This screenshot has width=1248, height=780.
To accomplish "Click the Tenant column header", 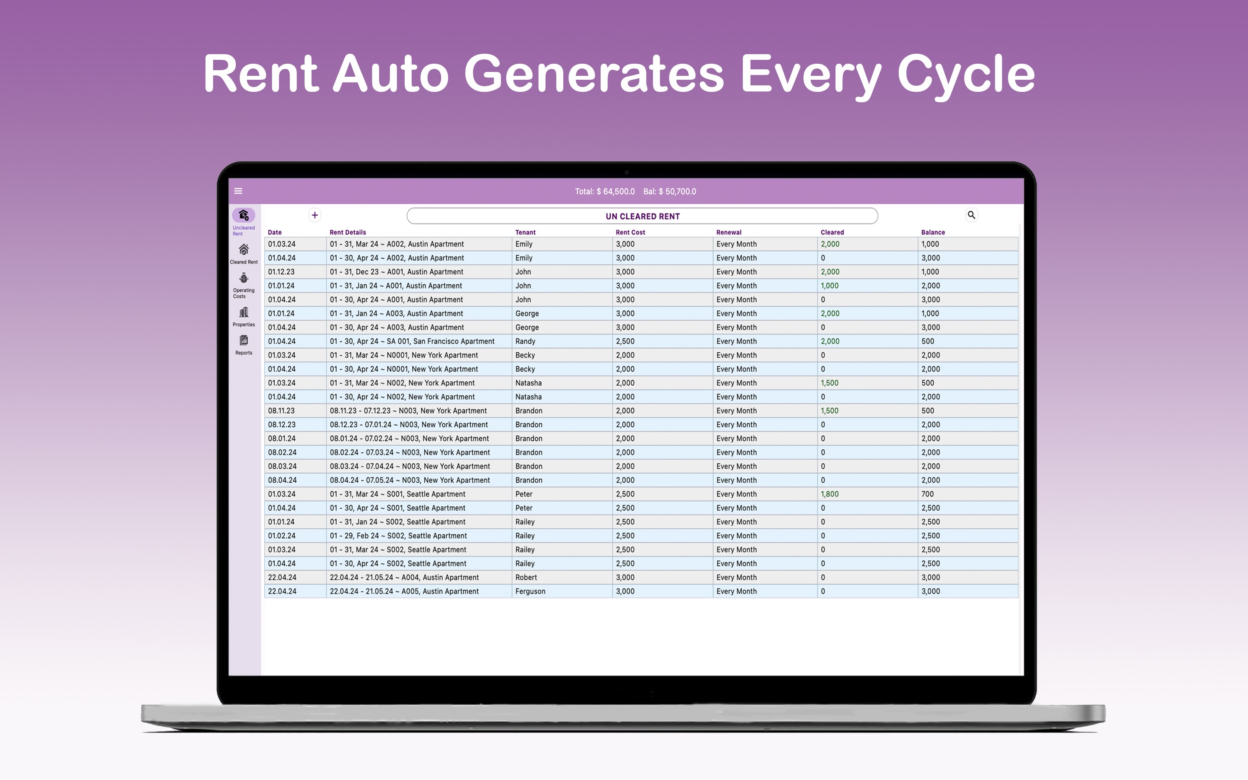I will pos(525,232).
